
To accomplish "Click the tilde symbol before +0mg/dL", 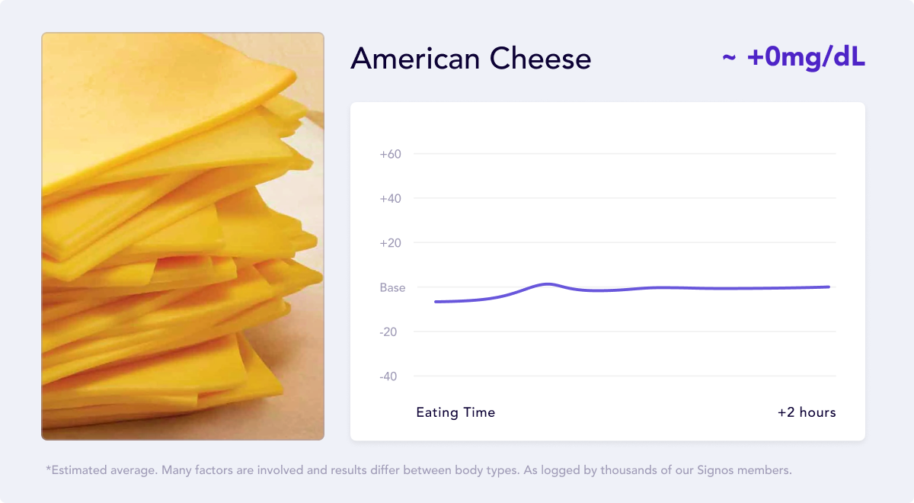I will 729,58.
